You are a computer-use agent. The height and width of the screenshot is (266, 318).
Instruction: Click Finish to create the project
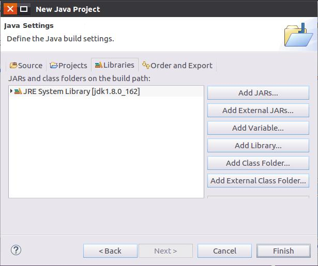283,251
